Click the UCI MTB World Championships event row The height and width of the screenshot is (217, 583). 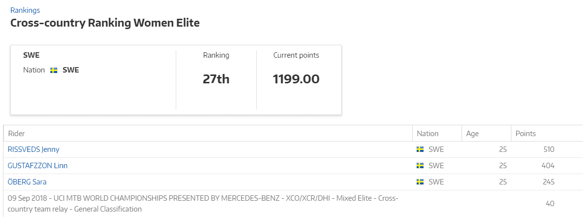click(203, 204)
